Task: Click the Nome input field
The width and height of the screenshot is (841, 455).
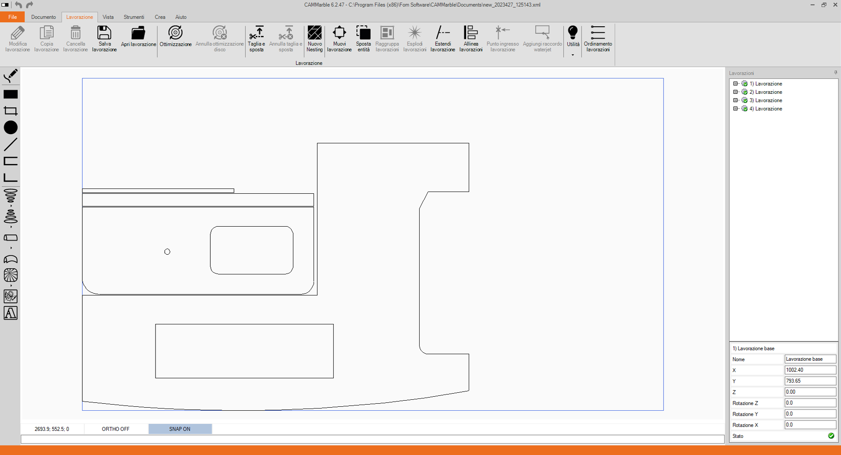Action: tap(810, 359)
